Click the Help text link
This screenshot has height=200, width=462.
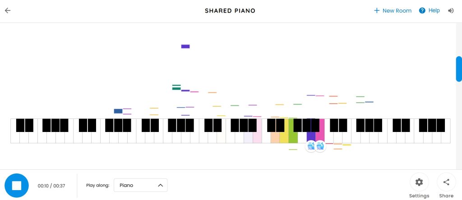pyautogui.click(x=434, y=11)
